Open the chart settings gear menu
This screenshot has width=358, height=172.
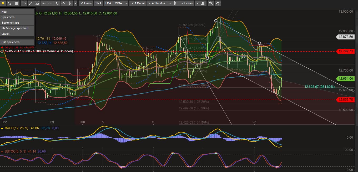pyautogui.click(x=3, y=3)
